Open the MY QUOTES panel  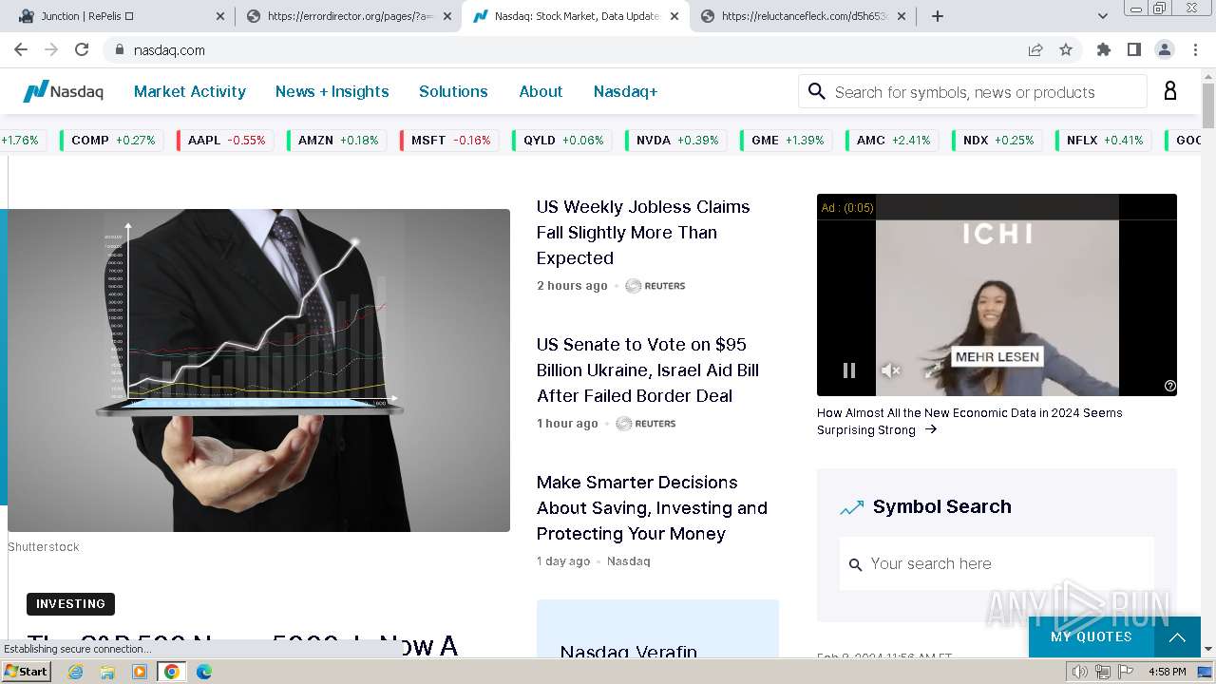[x=1091, y=636]
